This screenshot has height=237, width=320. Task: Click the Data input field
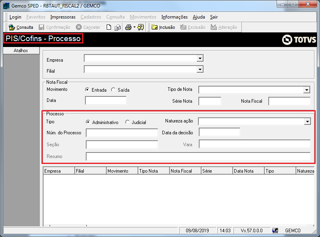pos(106,101)
